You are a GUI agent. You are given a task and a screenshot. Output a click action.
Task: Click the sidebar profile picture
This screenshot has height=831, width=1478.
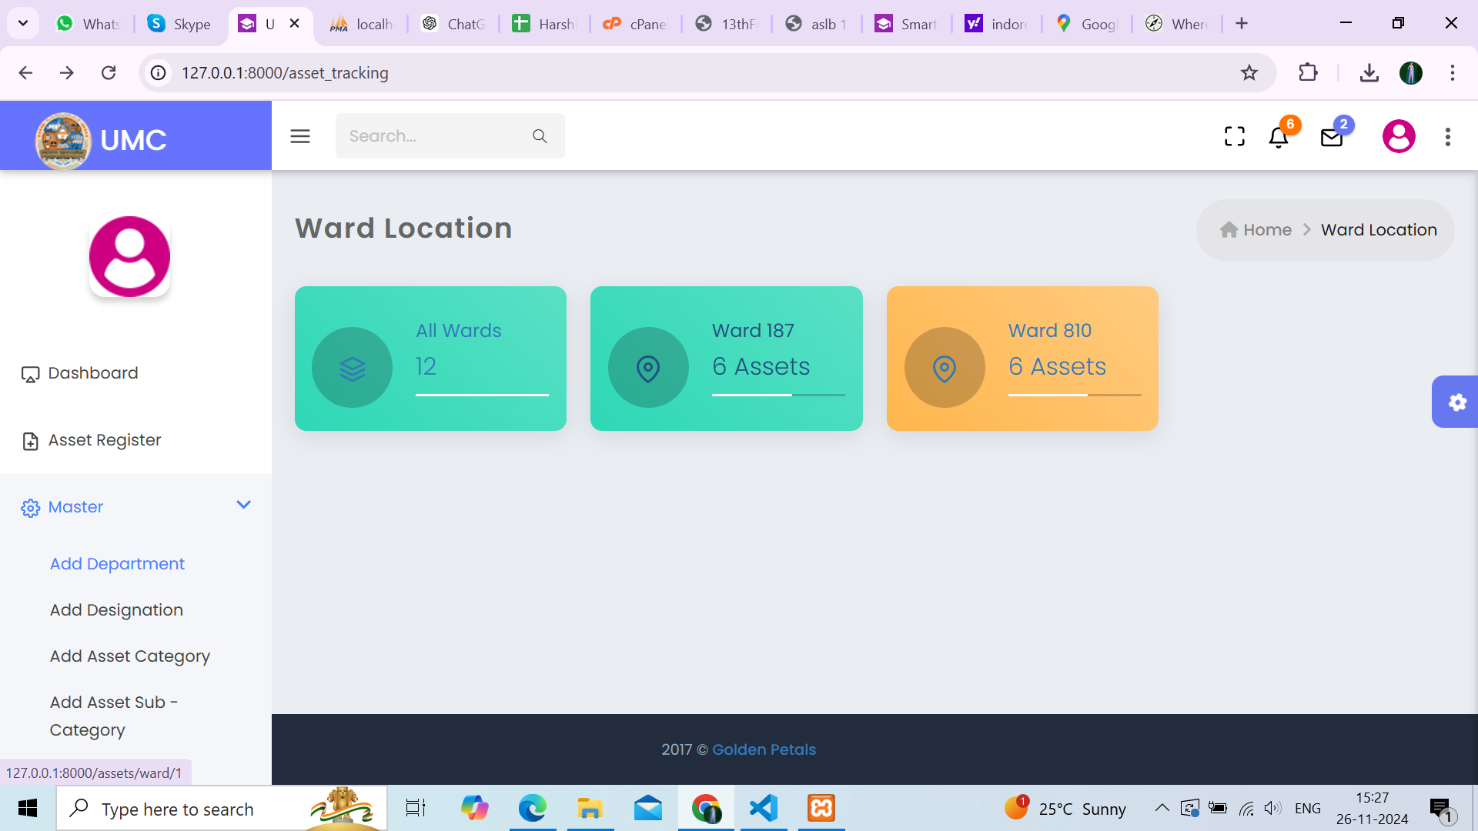[x=129, y=256]
